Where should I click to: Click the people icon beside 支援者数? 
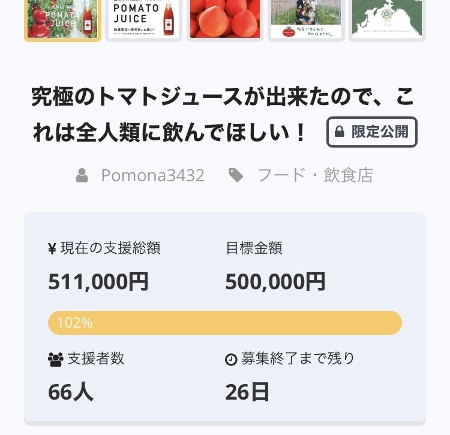(x=55, y=359)
